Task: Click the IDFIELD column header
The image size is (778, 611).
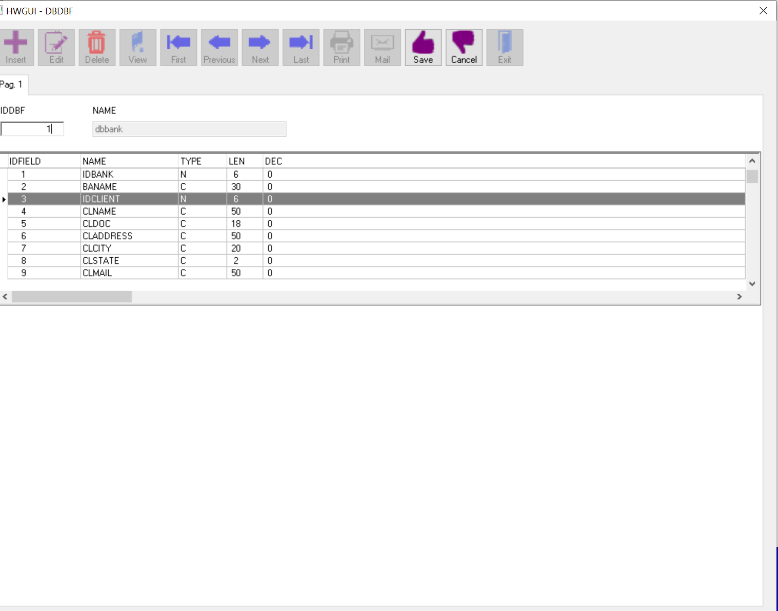Action: pyautogui.click(x=44, y=161)
